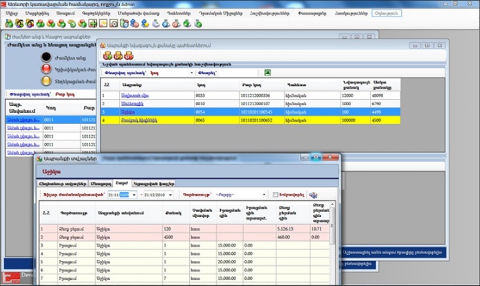Open product link in row with code 0010

coord(132,104)
